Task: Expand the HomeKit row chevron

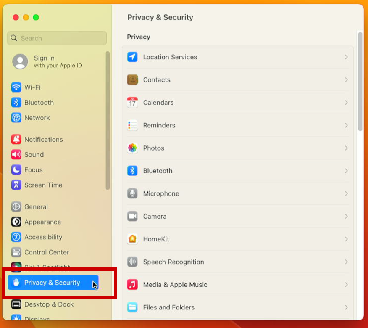Action: (x=346, y=239)
